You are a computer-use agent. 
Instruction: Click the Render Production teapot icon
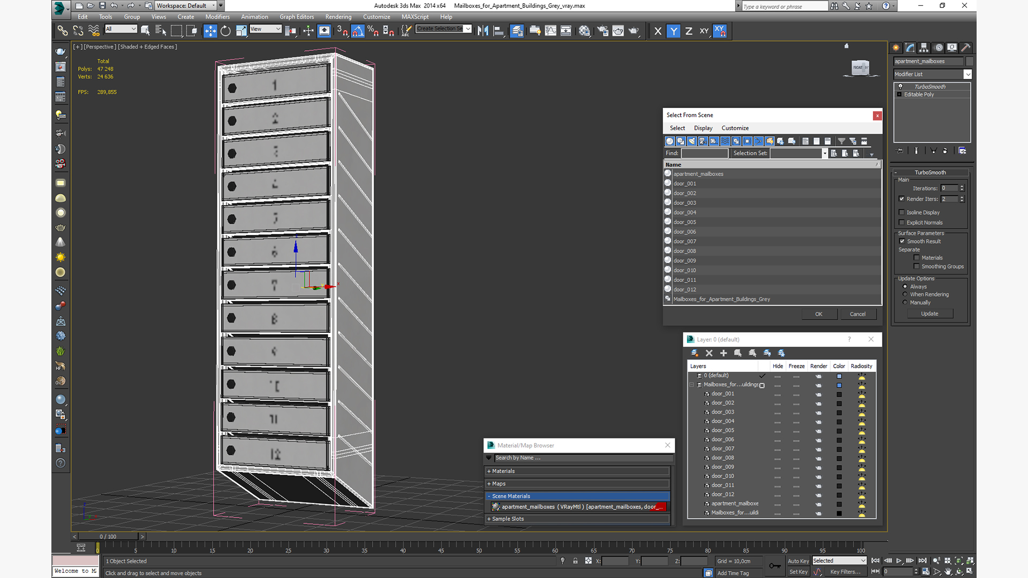633,31
